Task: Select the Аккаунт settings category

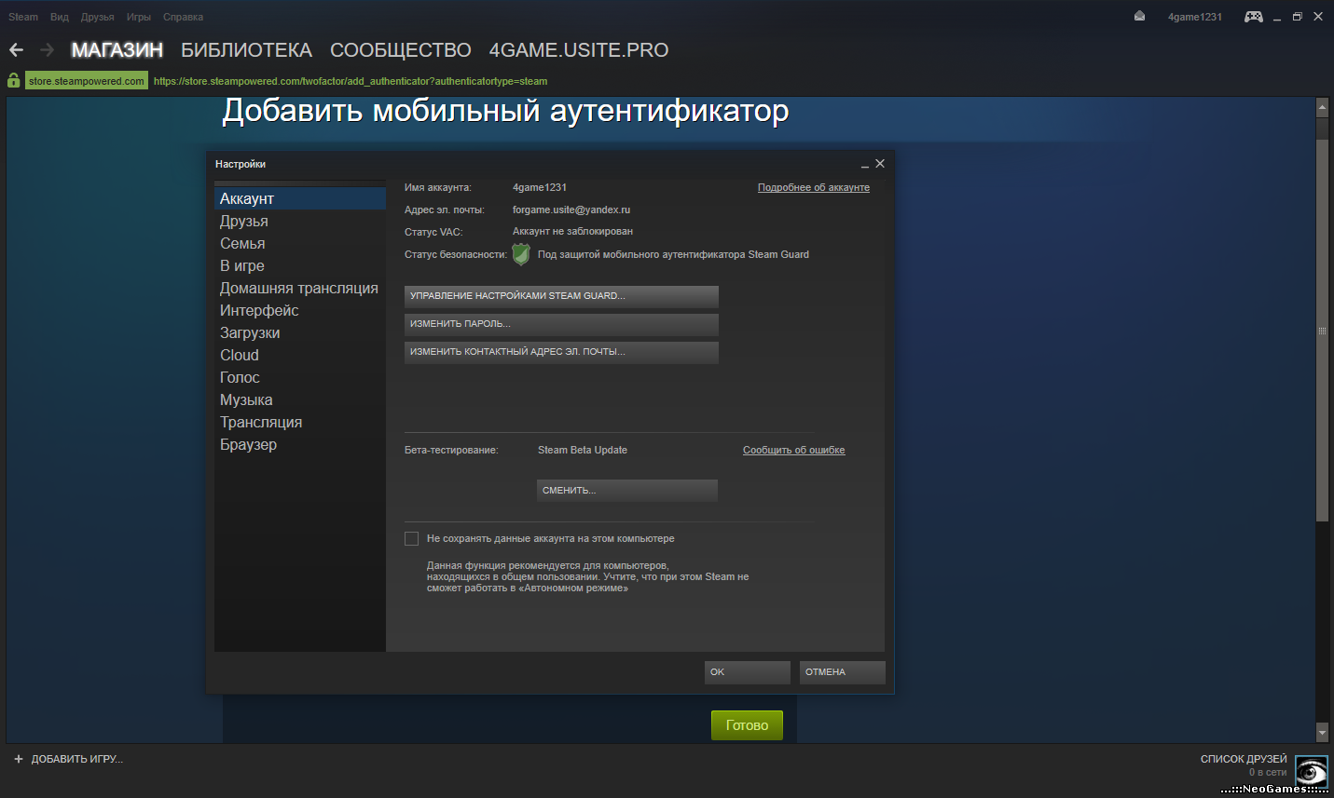Action: [x=300, y=198]
